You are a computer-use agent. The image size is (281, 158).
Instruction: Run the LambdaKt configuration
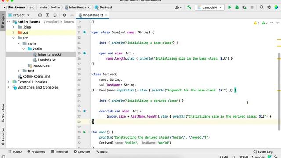230,7
